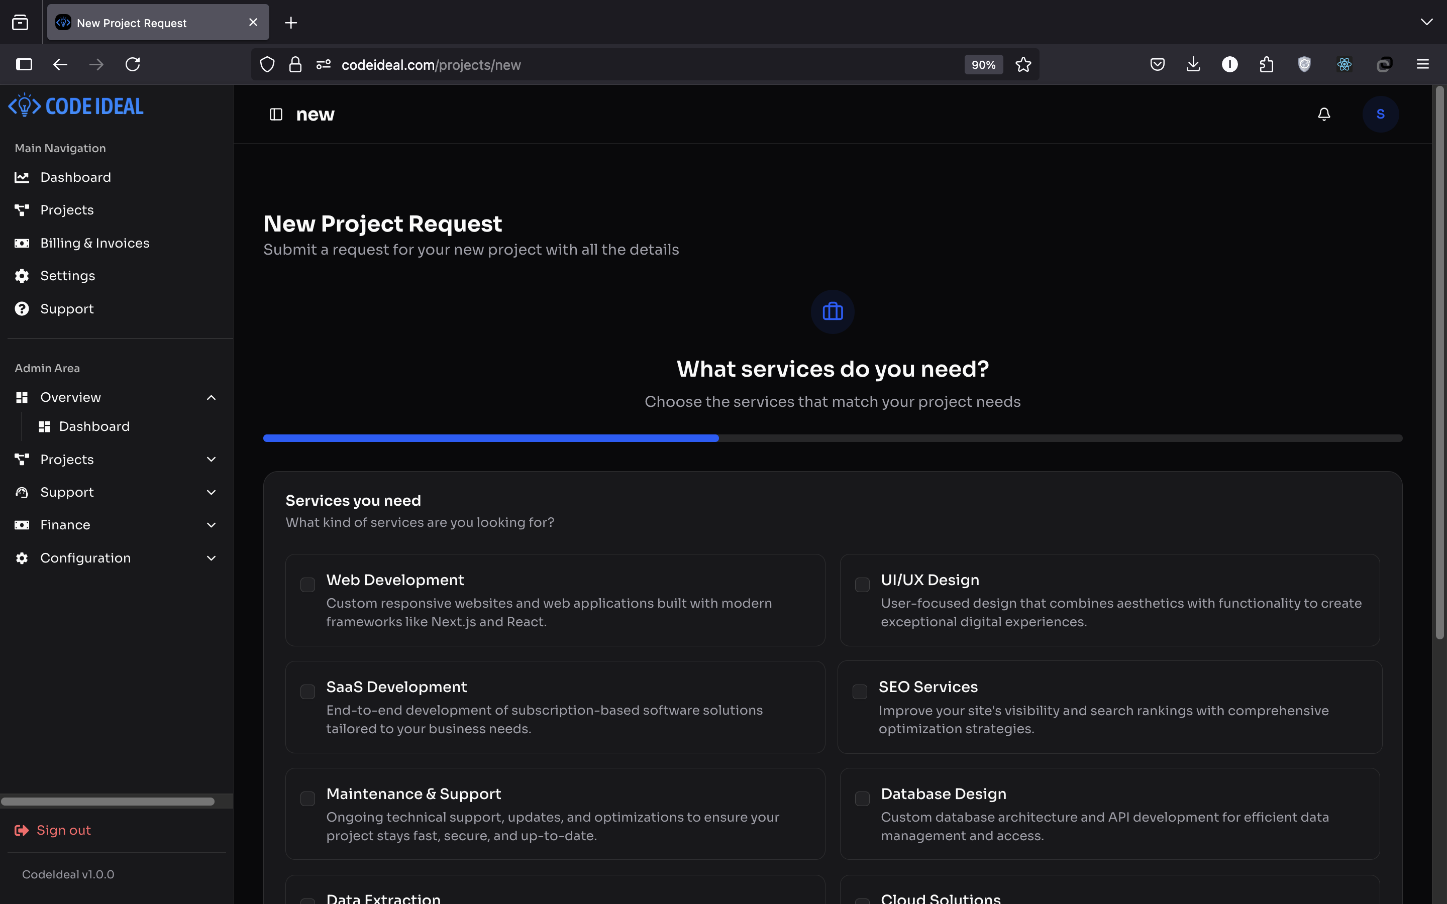Click the notification bell icon
1447x904 pixels.
[x=1324, y=114]
